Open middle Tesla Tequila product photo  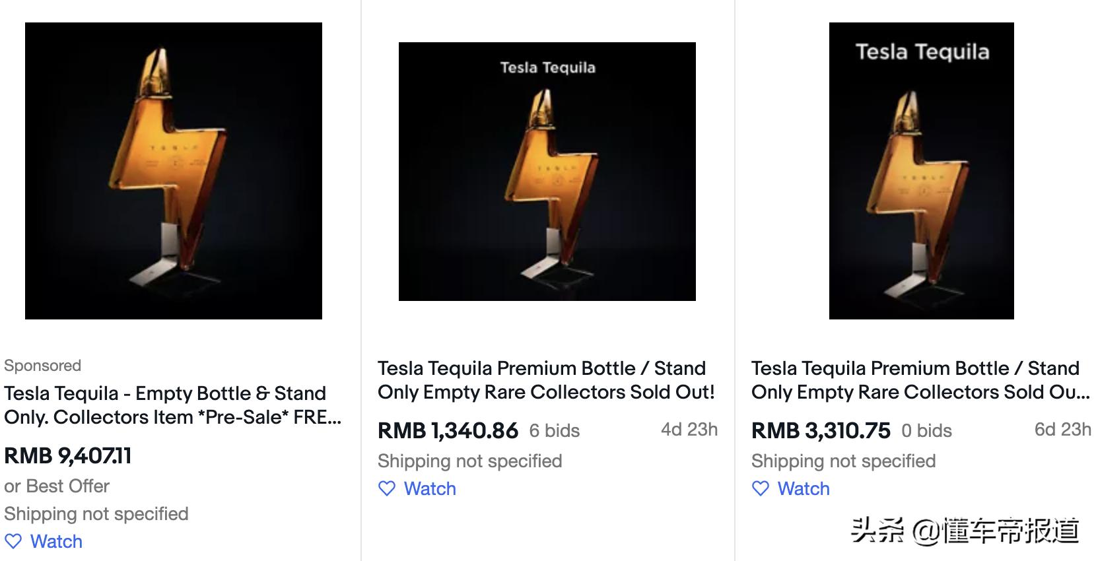547,172
